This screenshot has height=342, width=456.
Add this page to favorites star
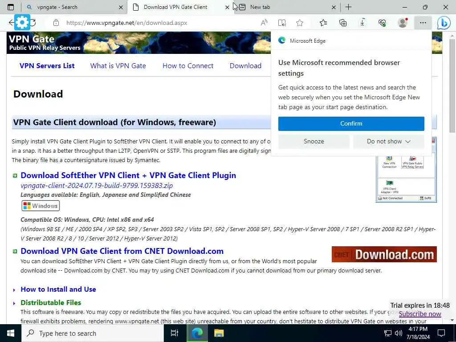click(x=300, y=23)
